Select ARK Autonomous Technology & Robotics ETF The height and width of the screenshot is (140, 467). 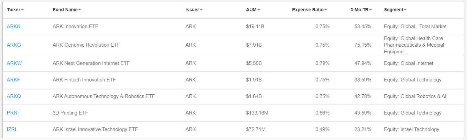click(104, 96)
